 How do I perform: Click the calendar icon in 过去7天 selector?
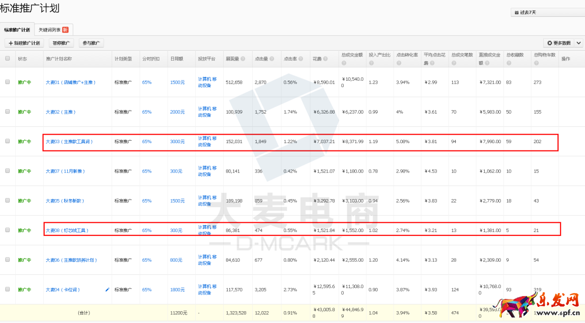click(x=516, y=13)
